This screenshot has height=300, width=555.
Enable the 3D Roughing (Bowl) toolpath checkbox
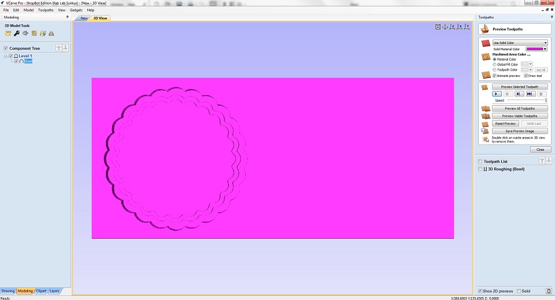tap(480, 169)
